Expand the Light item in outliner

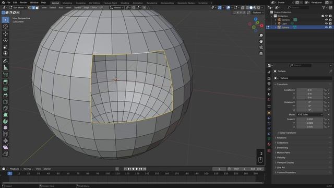click(x=276, y=23)
